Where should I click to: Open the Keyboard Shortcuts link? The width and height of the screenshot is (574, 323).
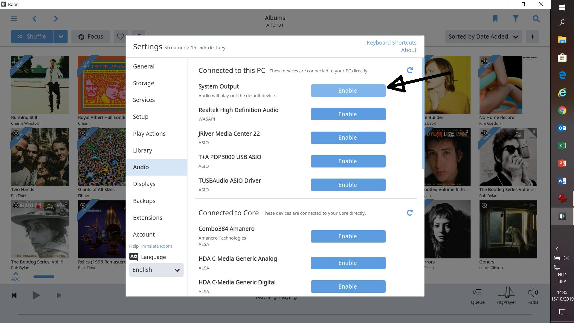point(391,42)
